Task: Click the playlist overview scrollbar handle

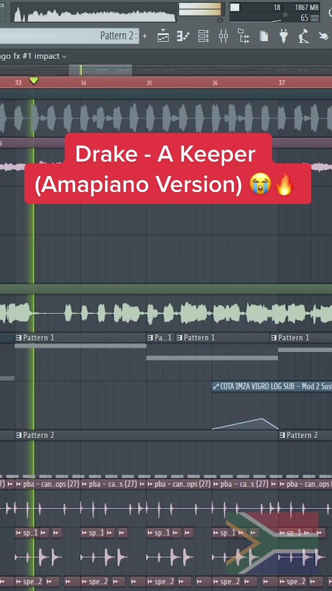Action: (x=101, y=70)
